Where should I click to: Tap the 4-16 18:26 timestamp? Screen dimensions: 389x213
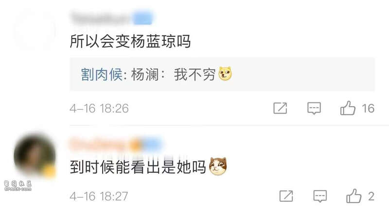tap(99, 108)
